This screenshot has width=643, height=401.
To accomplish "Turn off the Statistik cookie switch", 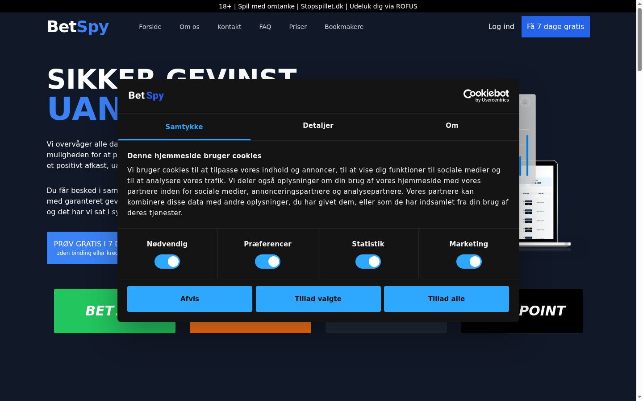I will (368, 262).
